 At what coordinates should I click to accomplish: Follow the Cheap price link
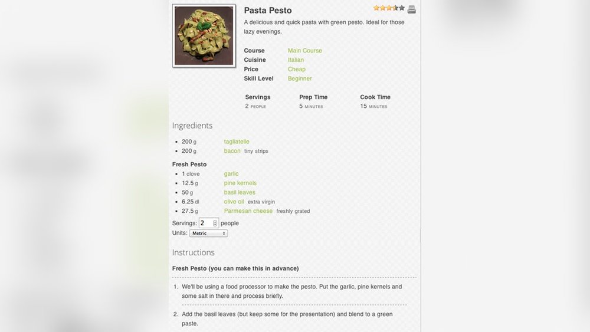(297, 70)
